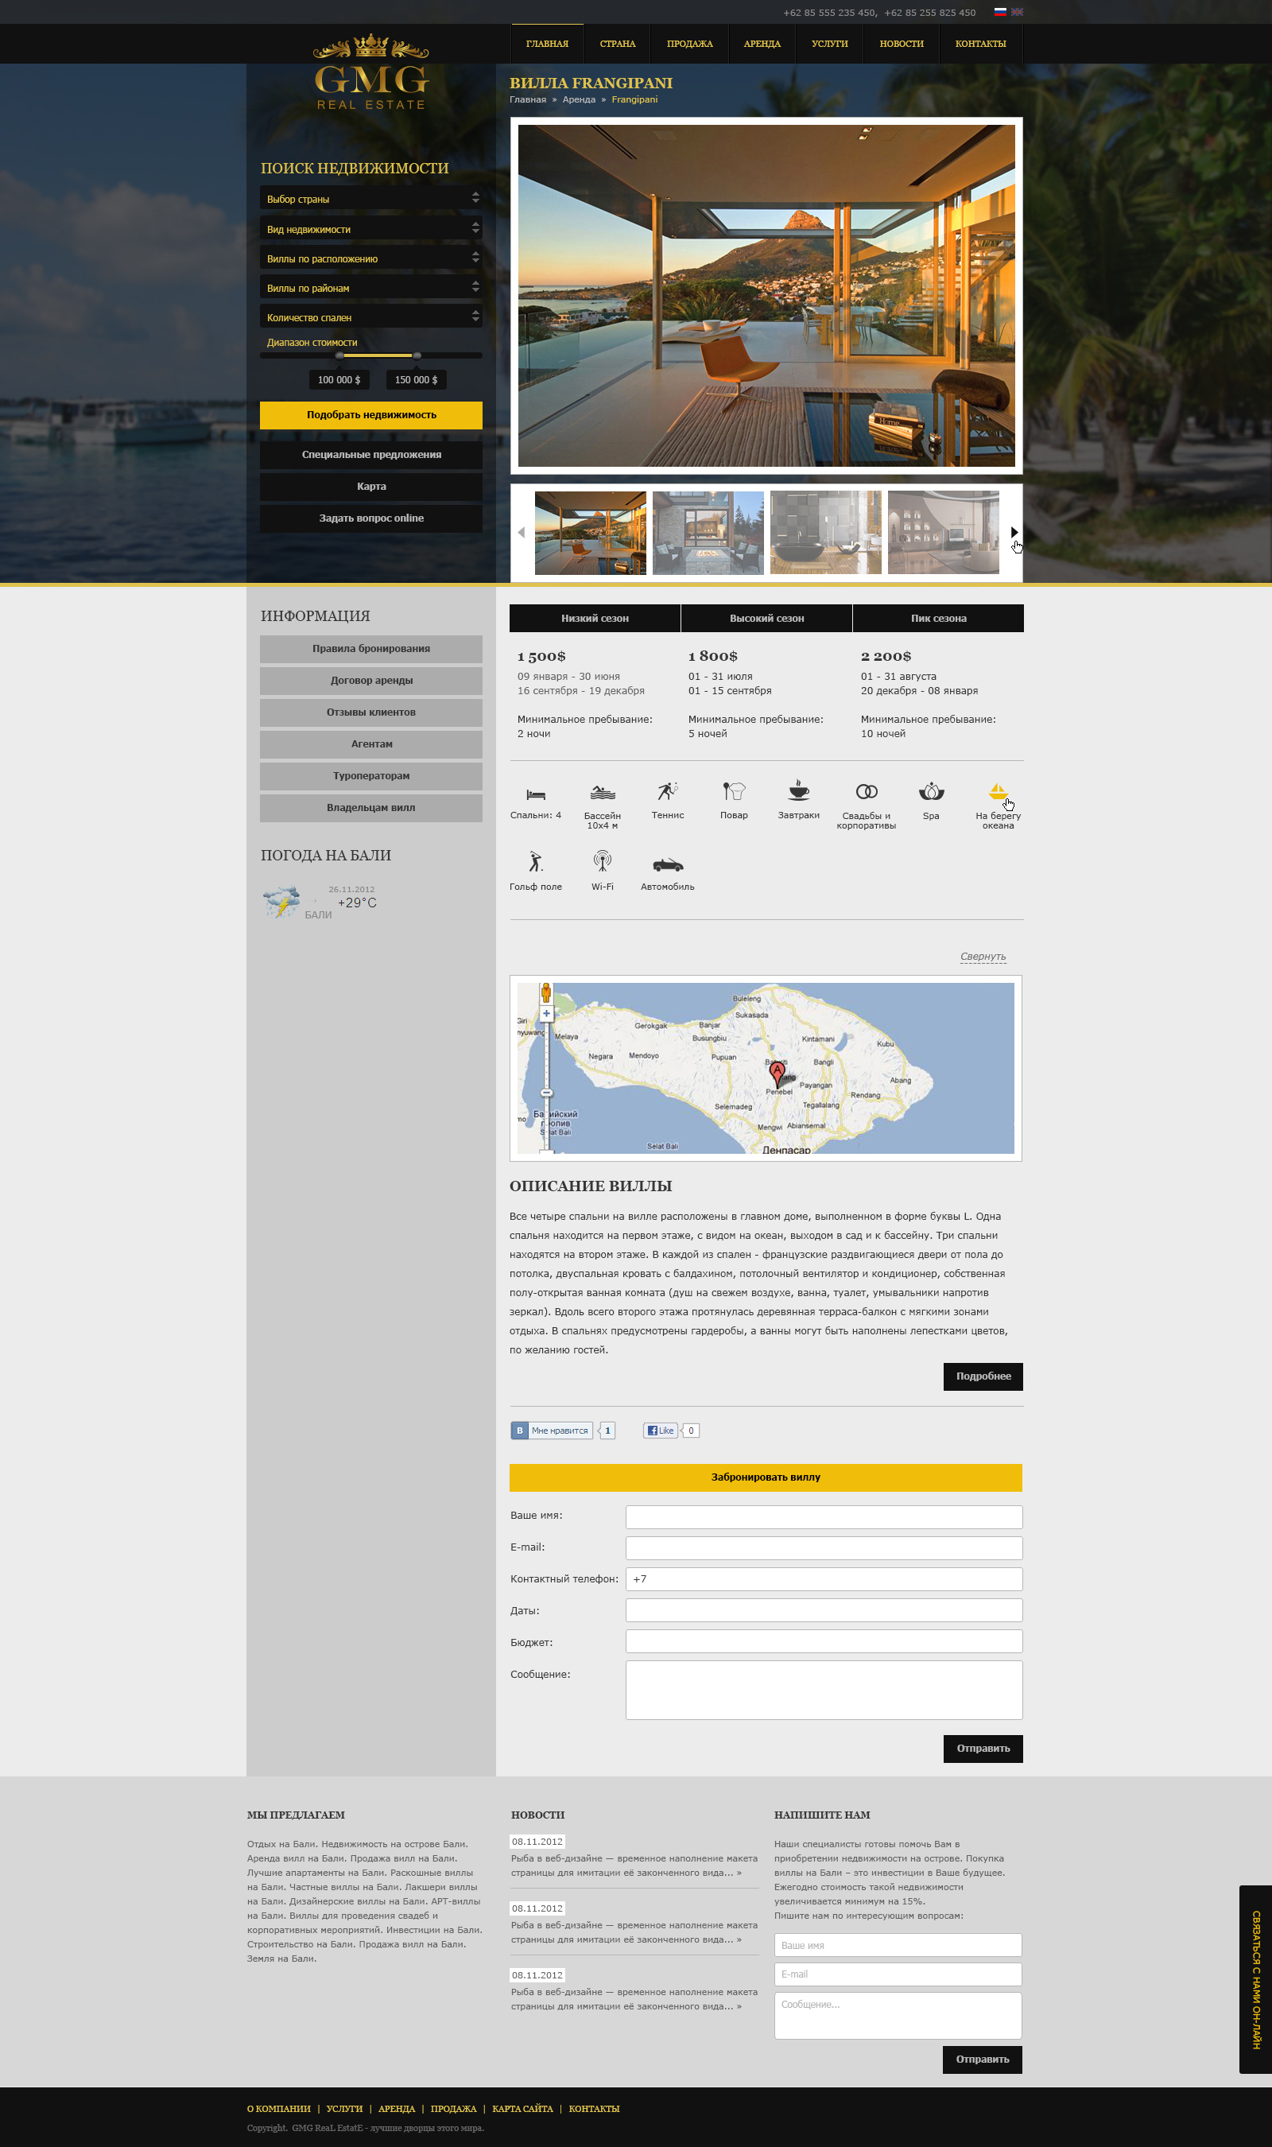Switch site language to English flag

(1017, 12)
